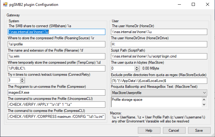Click the ConnectRetry number field showing 3
Image resolution: width=215 pixels, height=137 pixels.
pos(14,80)
